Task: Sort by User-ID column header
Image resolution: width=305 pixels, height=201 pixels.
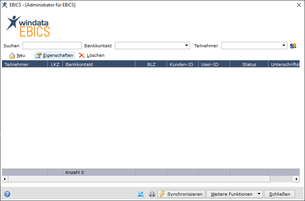Action: (x=214, y=64)
